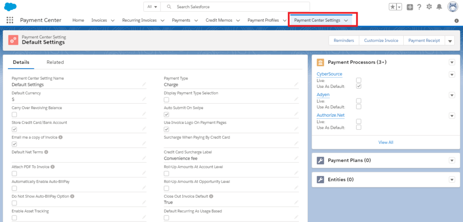Expand the Invoices tab dropdown arrow
The height and width of the screenshot is (222, 463).
113,20
